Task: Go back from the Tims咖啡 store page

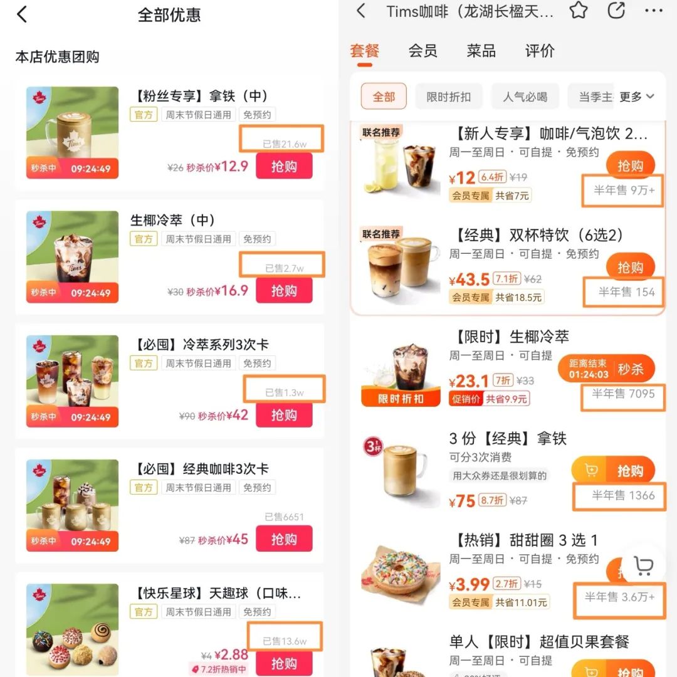Action: tap(361, 11)
